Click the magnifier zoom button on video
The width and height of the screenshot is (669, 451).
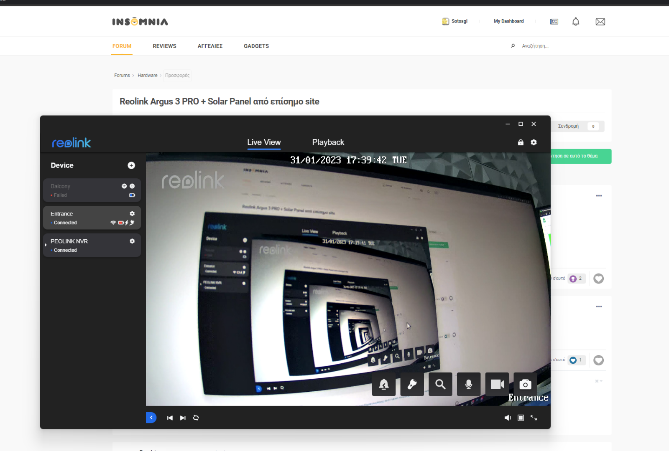point(440,384)
